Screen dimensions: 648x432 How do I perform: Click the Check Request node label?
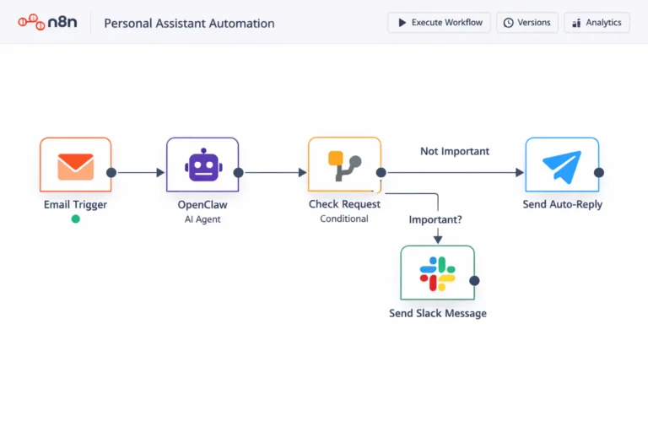(x=344, y=204)
